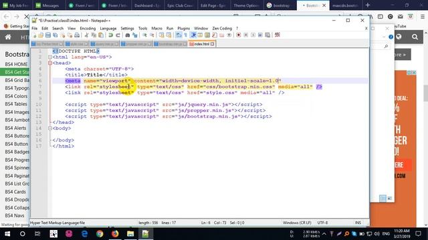
Task: Save the current file using toolbar icon
Action: [48, 35]
